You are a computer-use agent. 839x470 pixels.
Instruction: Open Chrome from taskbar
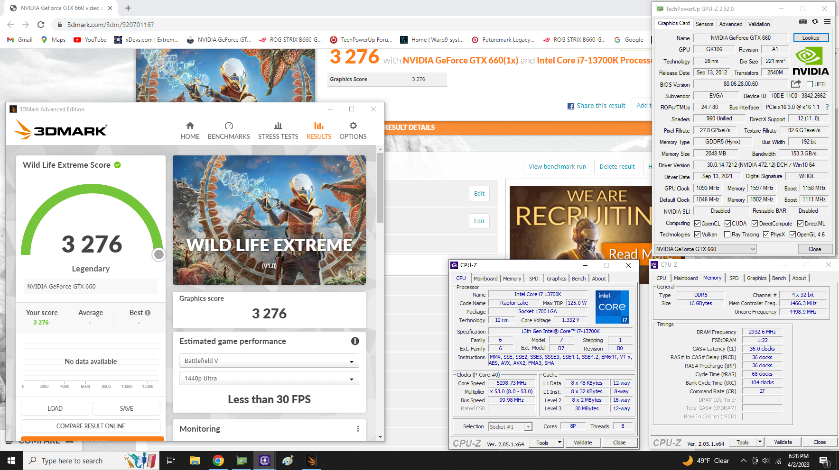tap(218, 461)
